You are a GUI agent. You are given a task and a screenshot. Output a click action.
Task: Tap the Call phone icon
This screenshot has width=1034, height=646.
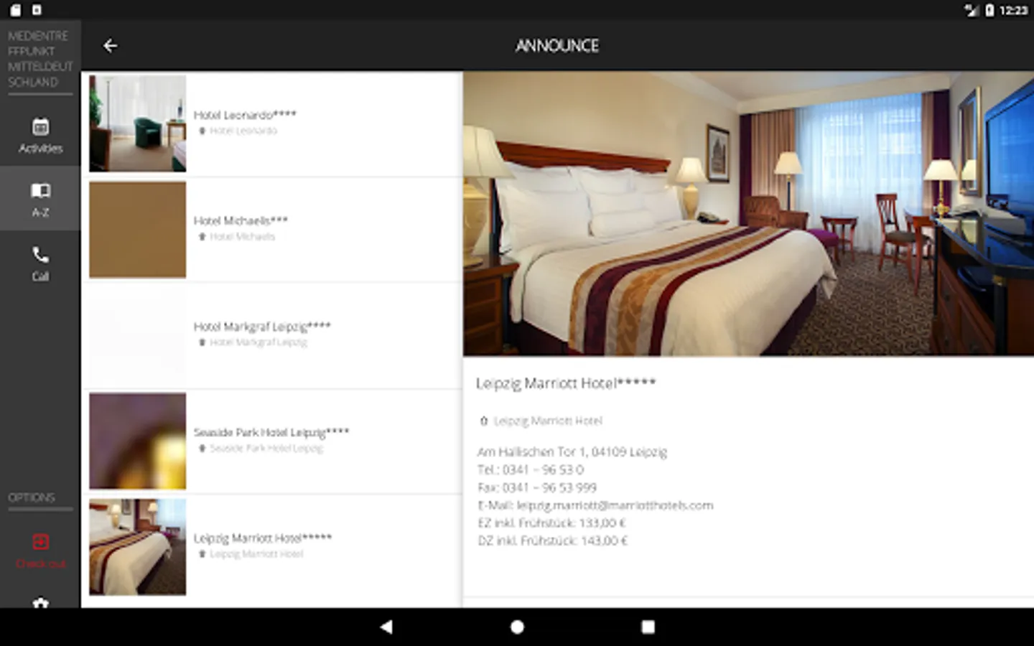point(40,255)
